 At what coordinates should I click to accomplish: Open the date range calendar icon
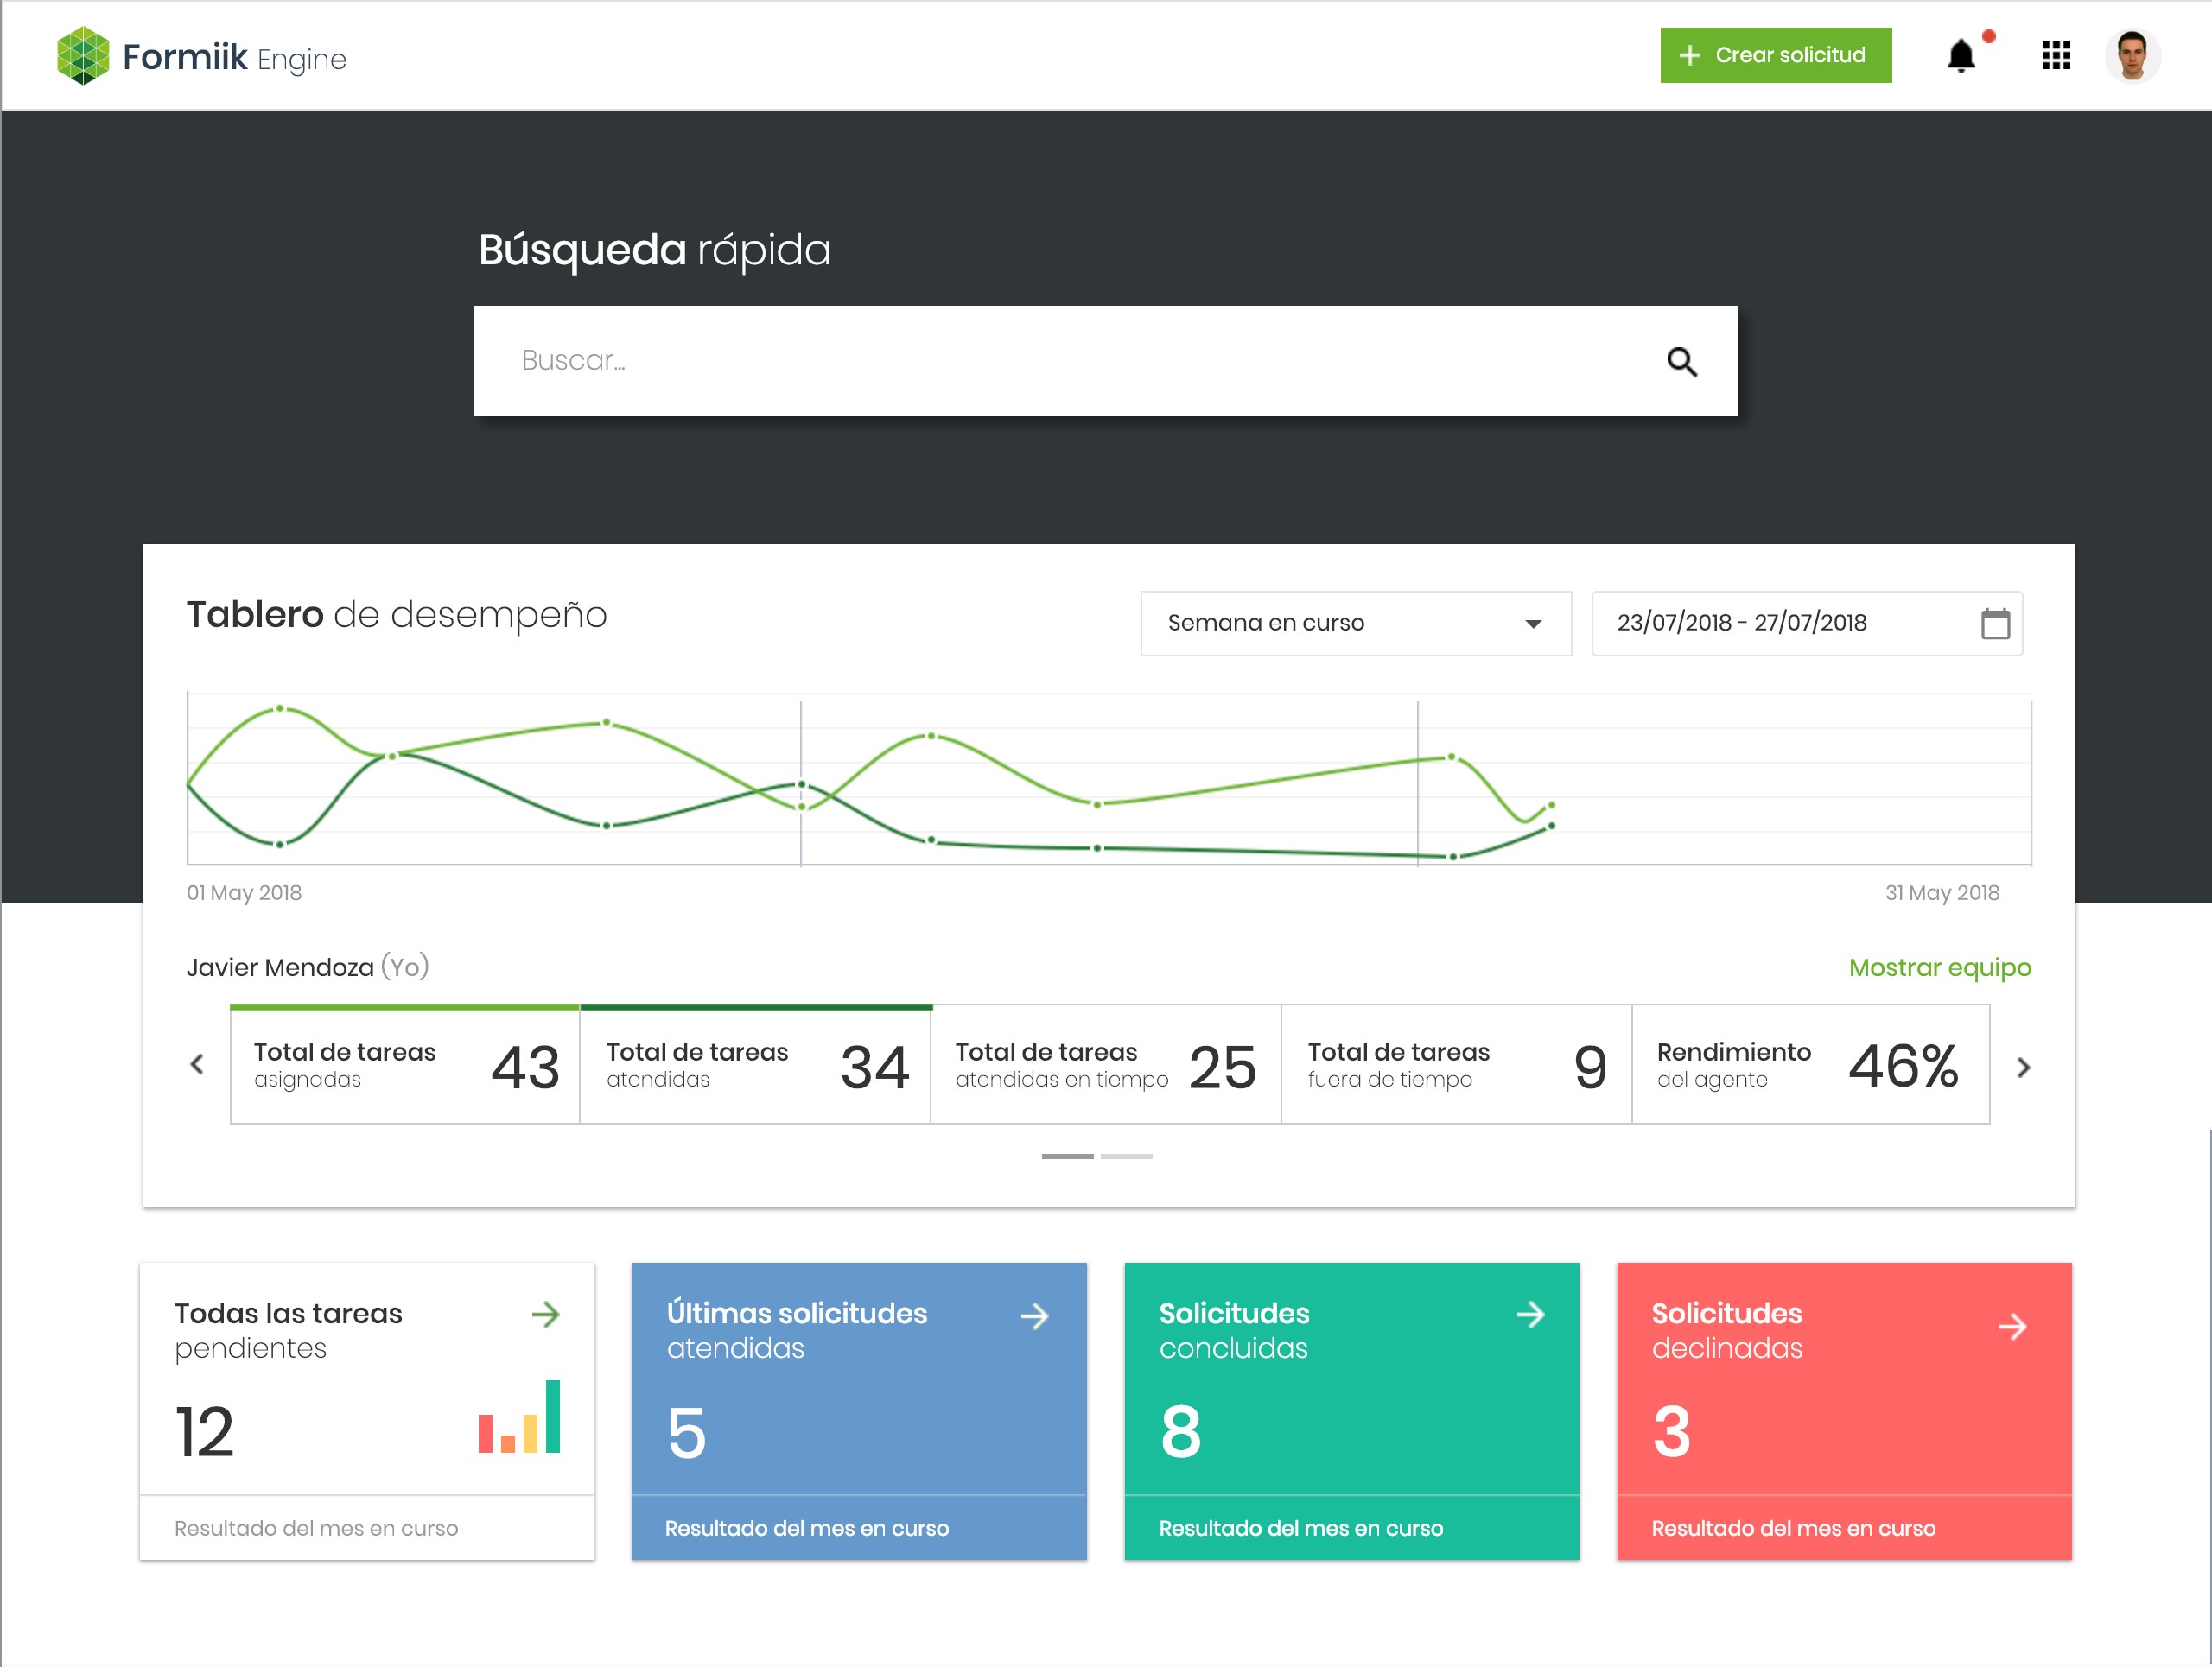coord(1995,624)
